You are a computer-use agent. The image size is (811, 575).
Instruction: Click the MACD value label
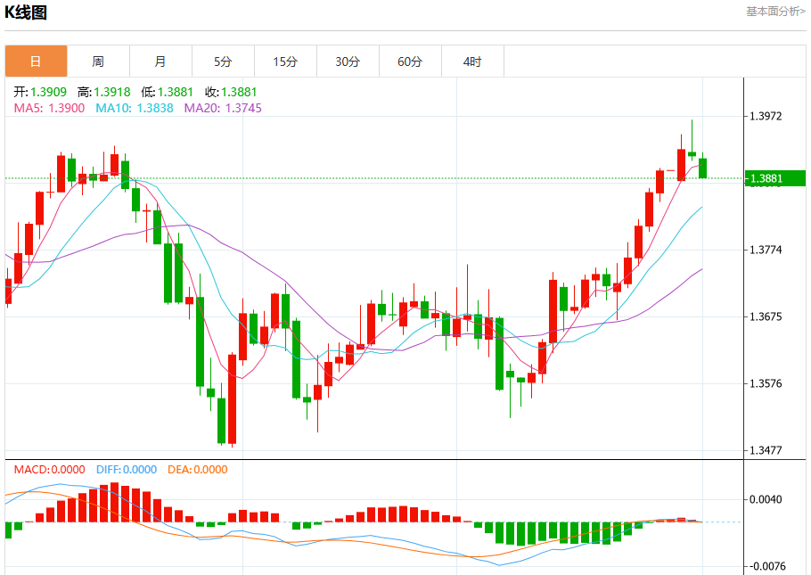click(49, 470)
